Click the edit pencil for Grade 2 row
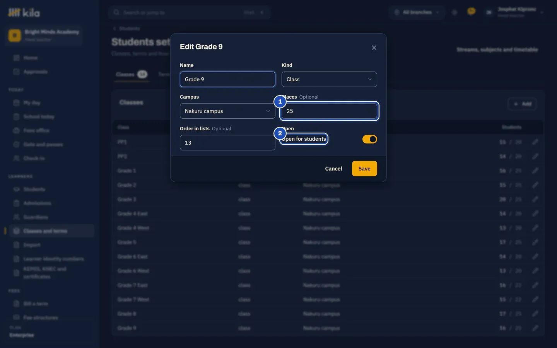 click(x=535, y=185)
